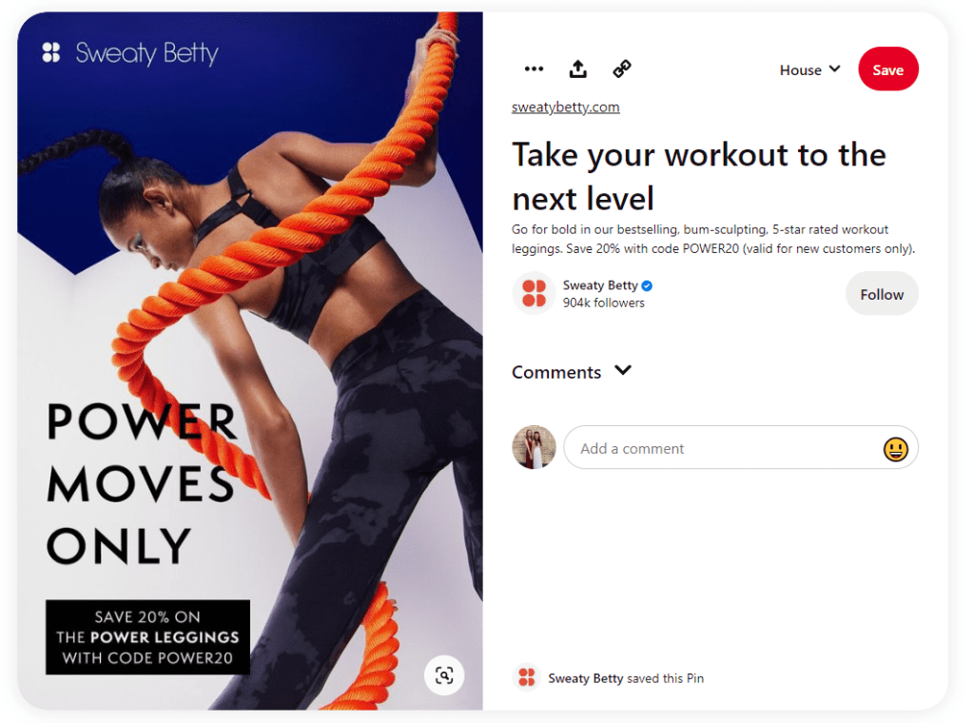973x723 pixels.
Task: Copy the pin link with chain icon
Action: [622, 68]
